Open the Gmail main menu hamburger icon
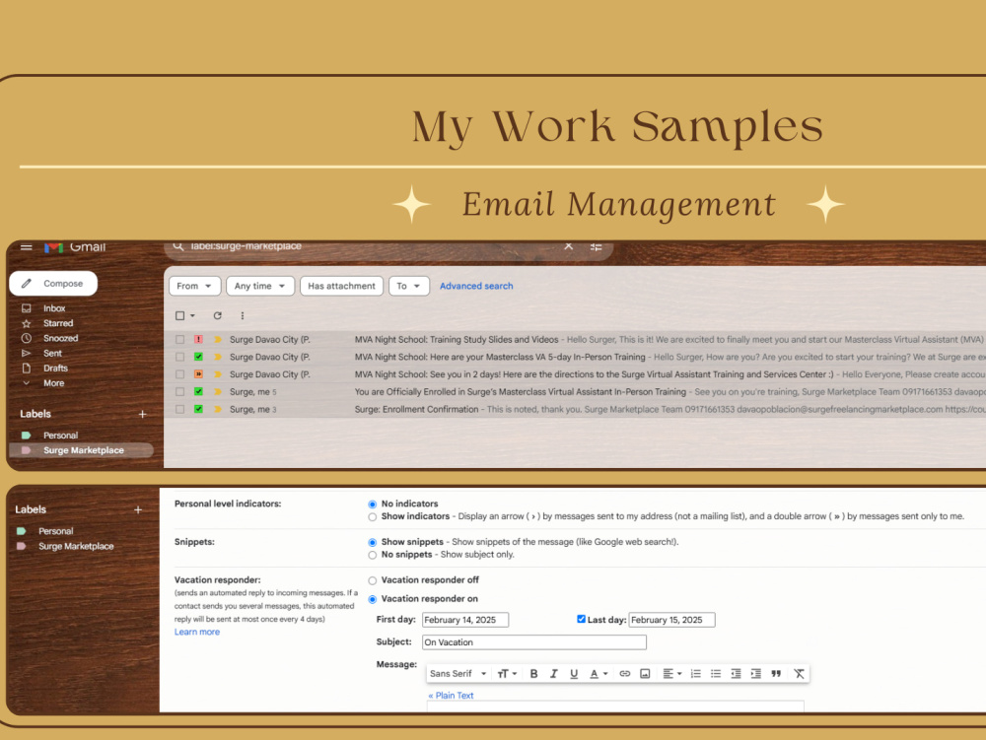This screenshot has height=740, width=986. [x=26, y=247]
